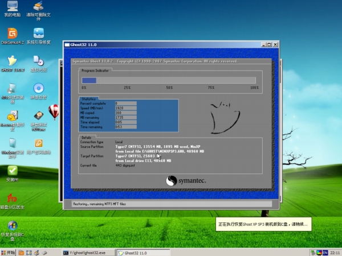Open the 虚拟光驱 virtual drive icon
This screenshot has width=342, height=256.
tap(39, 63)
